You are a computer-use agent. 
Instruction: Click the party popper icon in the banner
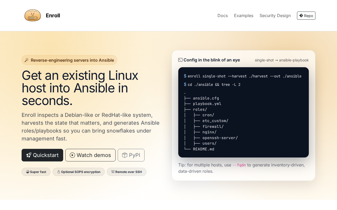tap(26, 60)
